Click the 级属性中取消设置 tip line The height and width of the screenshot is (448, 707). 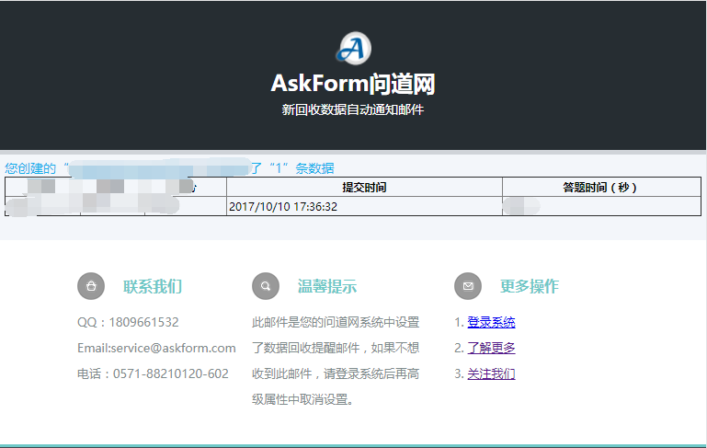(x=302, y=399)
